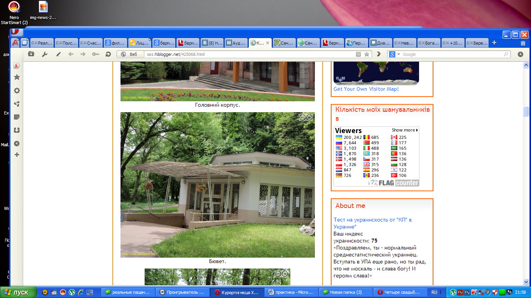531x298 pixels.
Task: Click the fast forward arrow beside address bar
Action: point(379,54)
